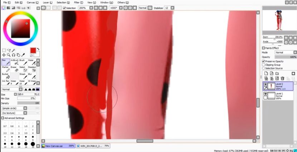This screenshot has width=297, height=152.
Task: Click the zoom out minus button in toolbar
Action: [96, 8]
